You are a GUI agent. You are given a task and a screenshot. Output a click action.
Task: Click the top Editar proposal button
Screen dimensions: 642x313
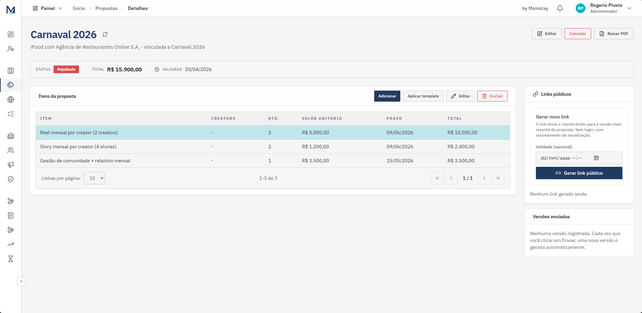tap(547, 34)
